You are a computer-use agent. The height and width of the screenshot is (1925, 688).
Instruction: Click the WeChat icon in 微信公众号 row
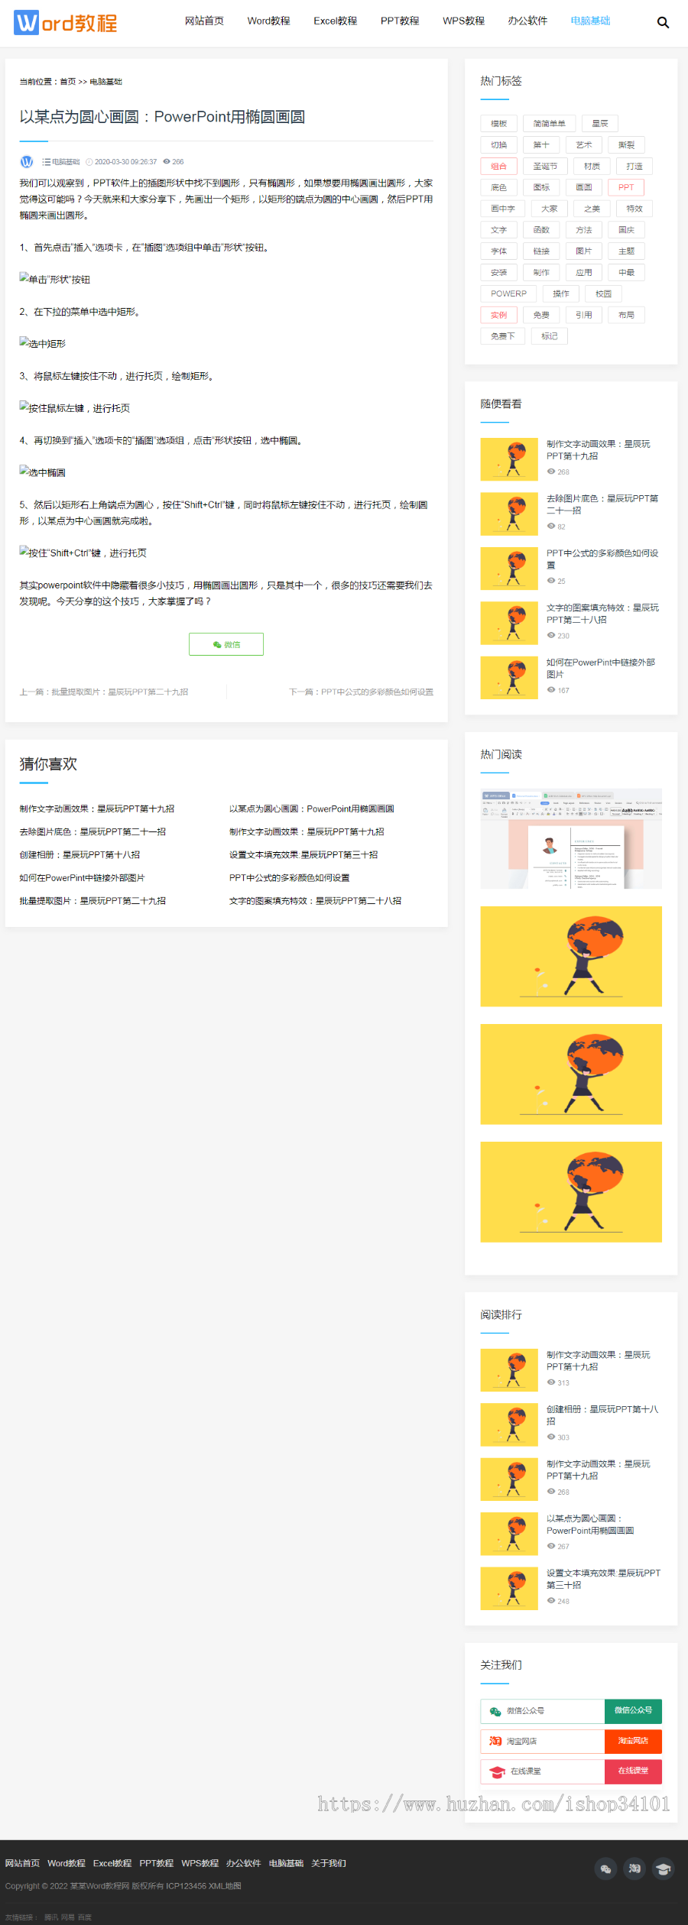pyautogui.click(x=495, y=1711)
